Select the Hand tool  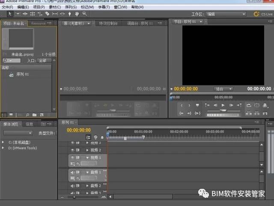(x=77, y=14)
